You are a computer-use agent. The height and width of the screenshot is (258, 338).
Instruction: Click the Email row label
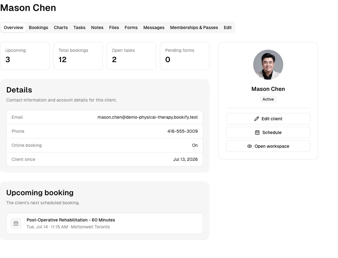(x=17, y=117)
